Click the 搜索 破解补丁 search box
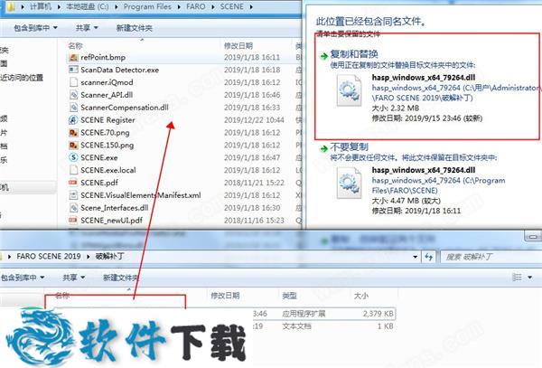This screenshot has height=368, width=542. 491,257
